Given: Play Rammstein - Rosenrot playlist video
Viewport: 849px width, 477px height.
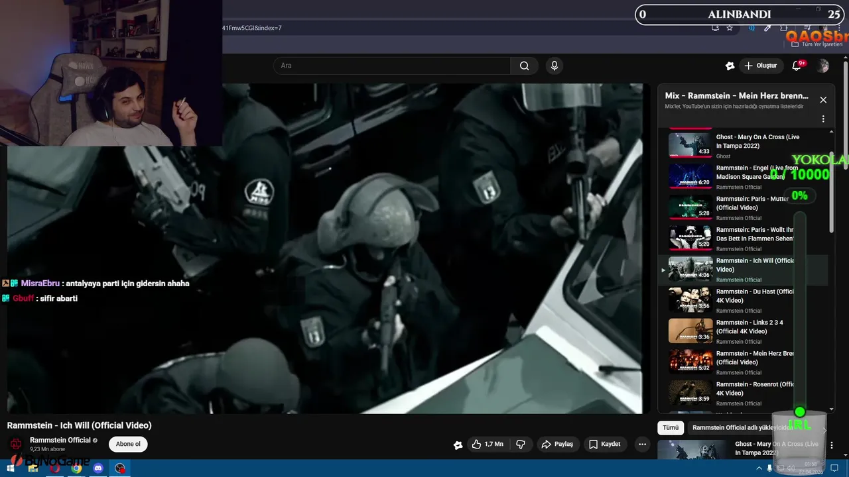Looking at the screenshot, I should 743,394.
